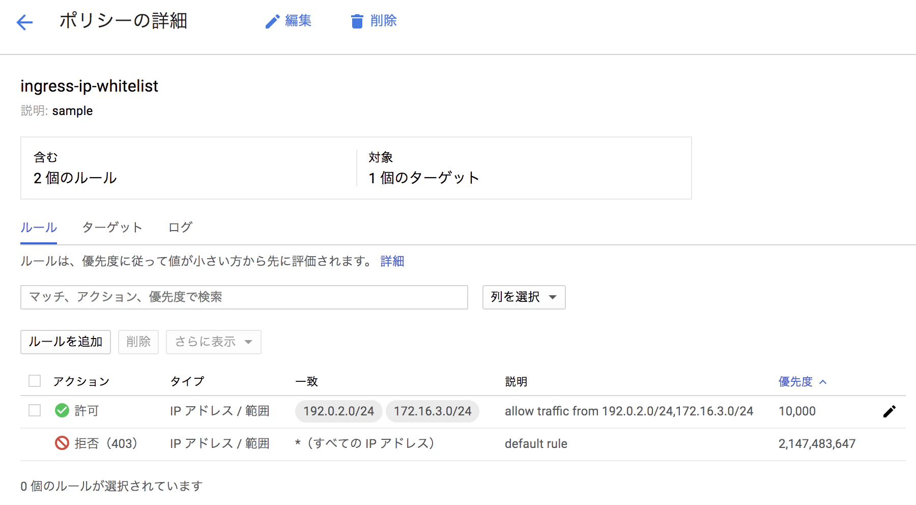916x505 pixels.
Task: Click the 説明 column header
Action: pos(516,381)
